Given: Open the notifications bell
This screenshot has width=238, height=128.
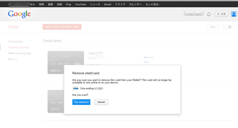Looking at the screenshot, I should click(209, 14).
